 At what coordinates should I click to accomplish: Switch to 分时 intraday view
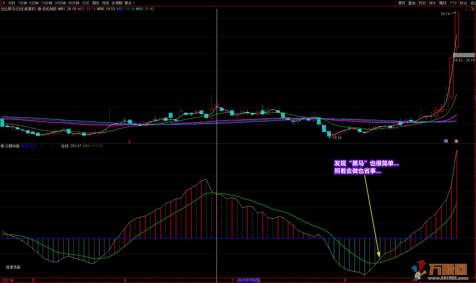[12, 3]
